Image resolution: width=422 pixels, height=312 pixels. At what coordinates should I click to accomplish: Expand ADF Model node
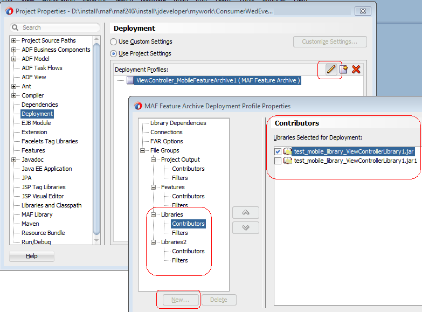pos(13,59)
